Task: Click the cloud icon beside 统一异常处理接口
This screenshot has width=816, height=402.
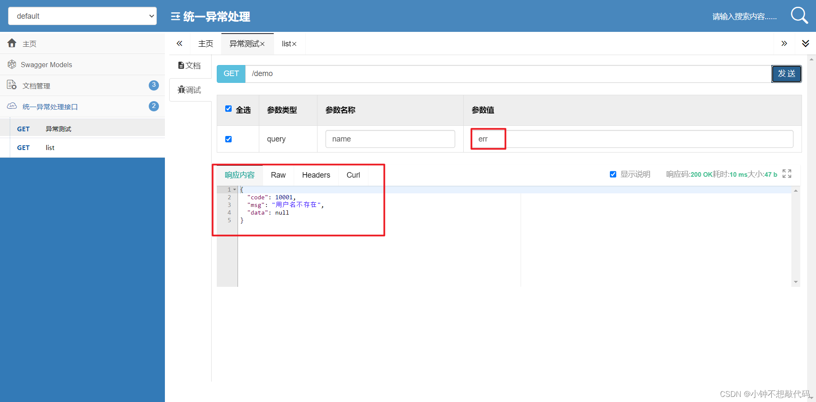Action: tap(12, 106)
